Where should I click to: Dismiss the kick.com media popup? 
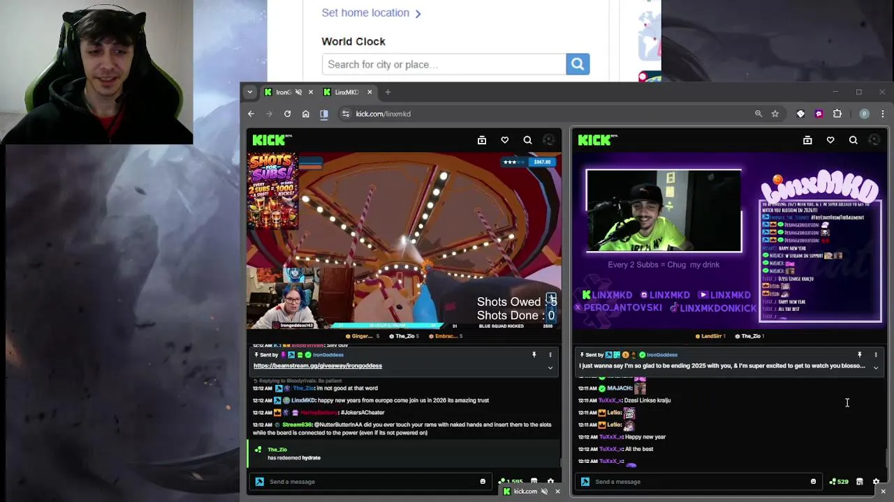(x=557, y=492)
